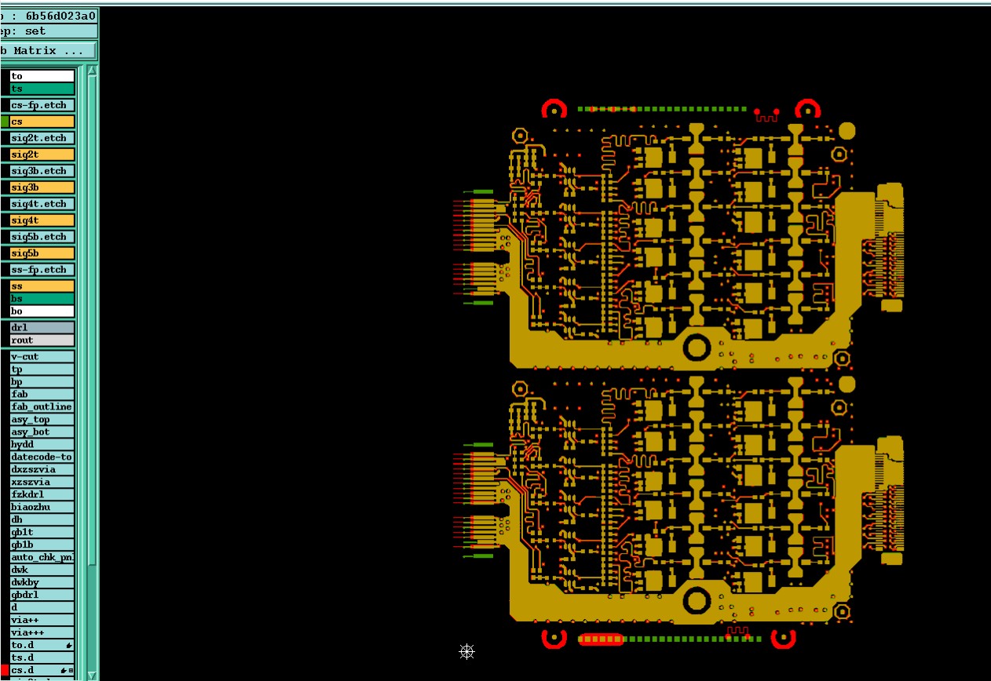Select the 'dh' layer row
The width and height of the screenshot is (991, 681).
pos(42,520)
